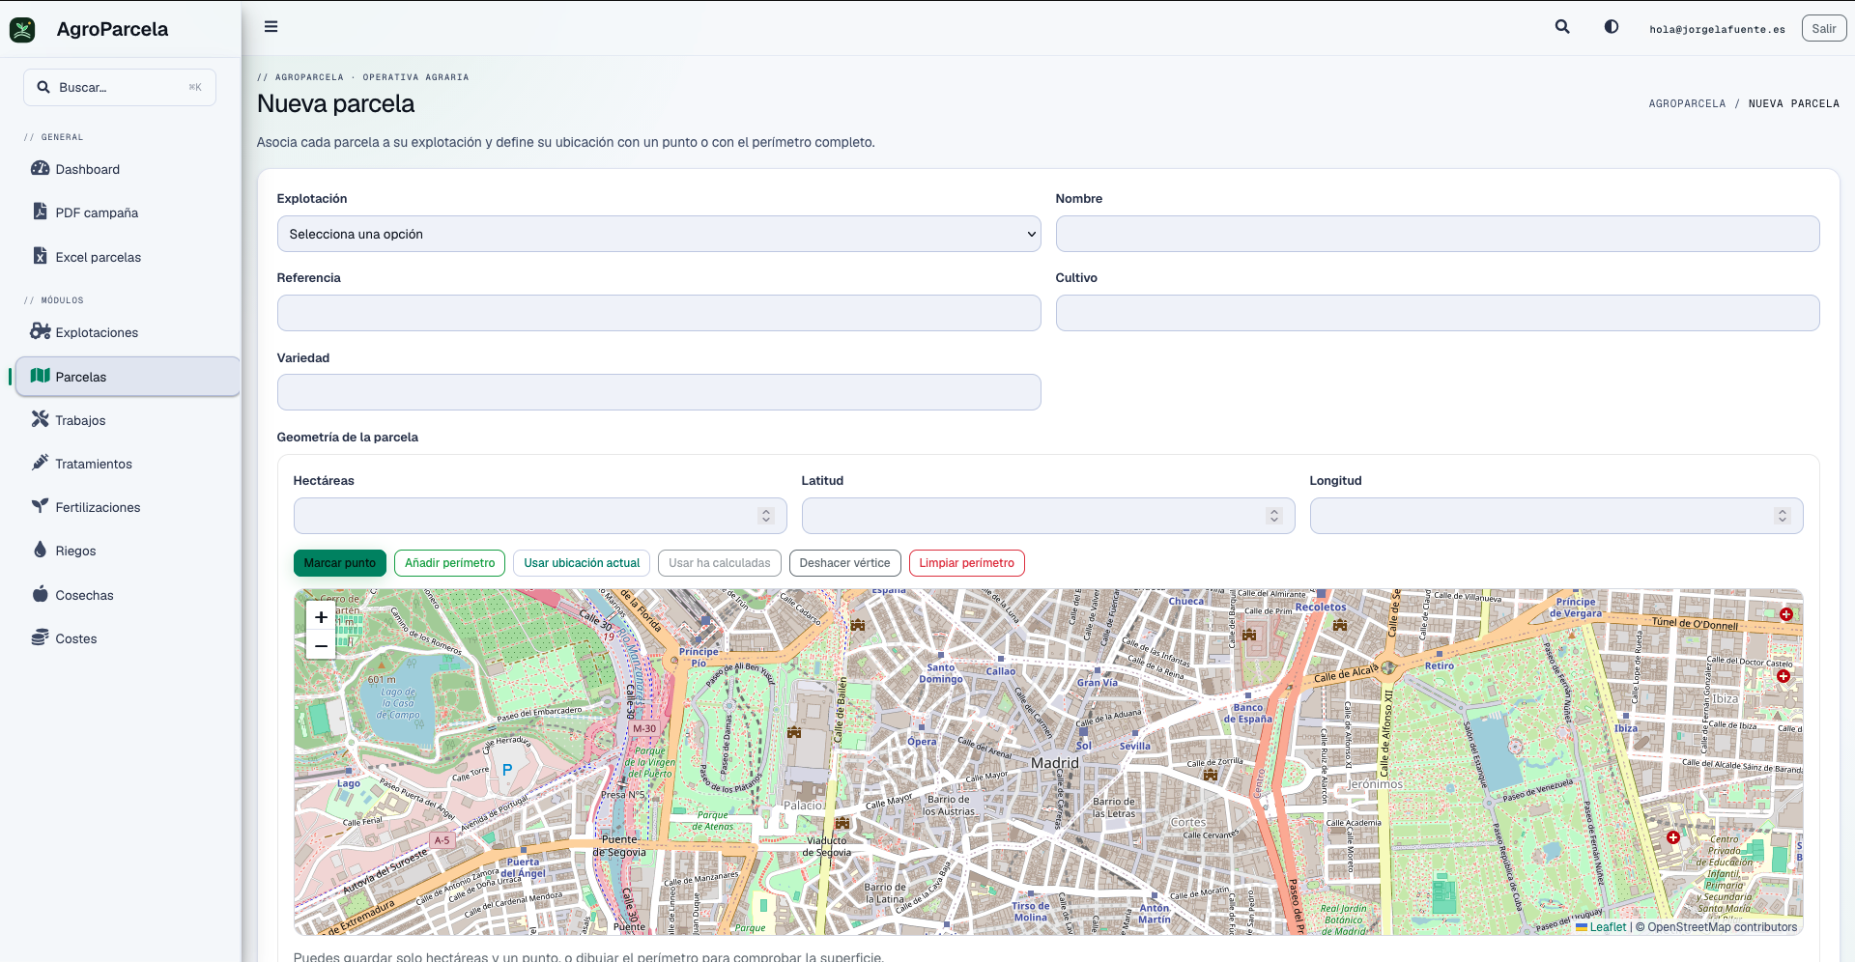The height and width of the screenshot is (962, 1855).
Task: Click the Salir logout button
Action: (x=1824, y=28)
